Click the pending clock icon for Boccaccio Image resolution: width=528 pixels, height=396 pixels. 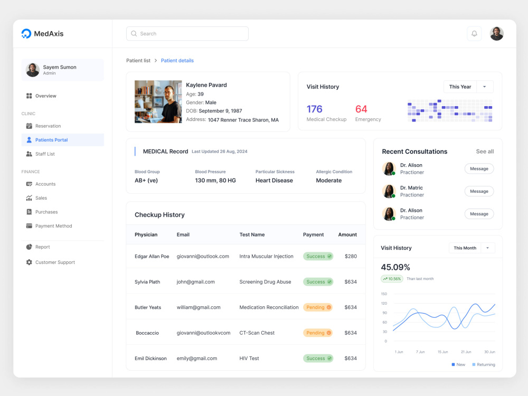tap(329, 333)
